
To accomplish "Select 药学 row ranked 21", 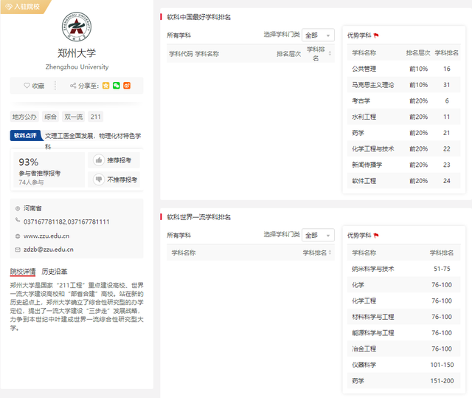I will [x=403, y=133].
